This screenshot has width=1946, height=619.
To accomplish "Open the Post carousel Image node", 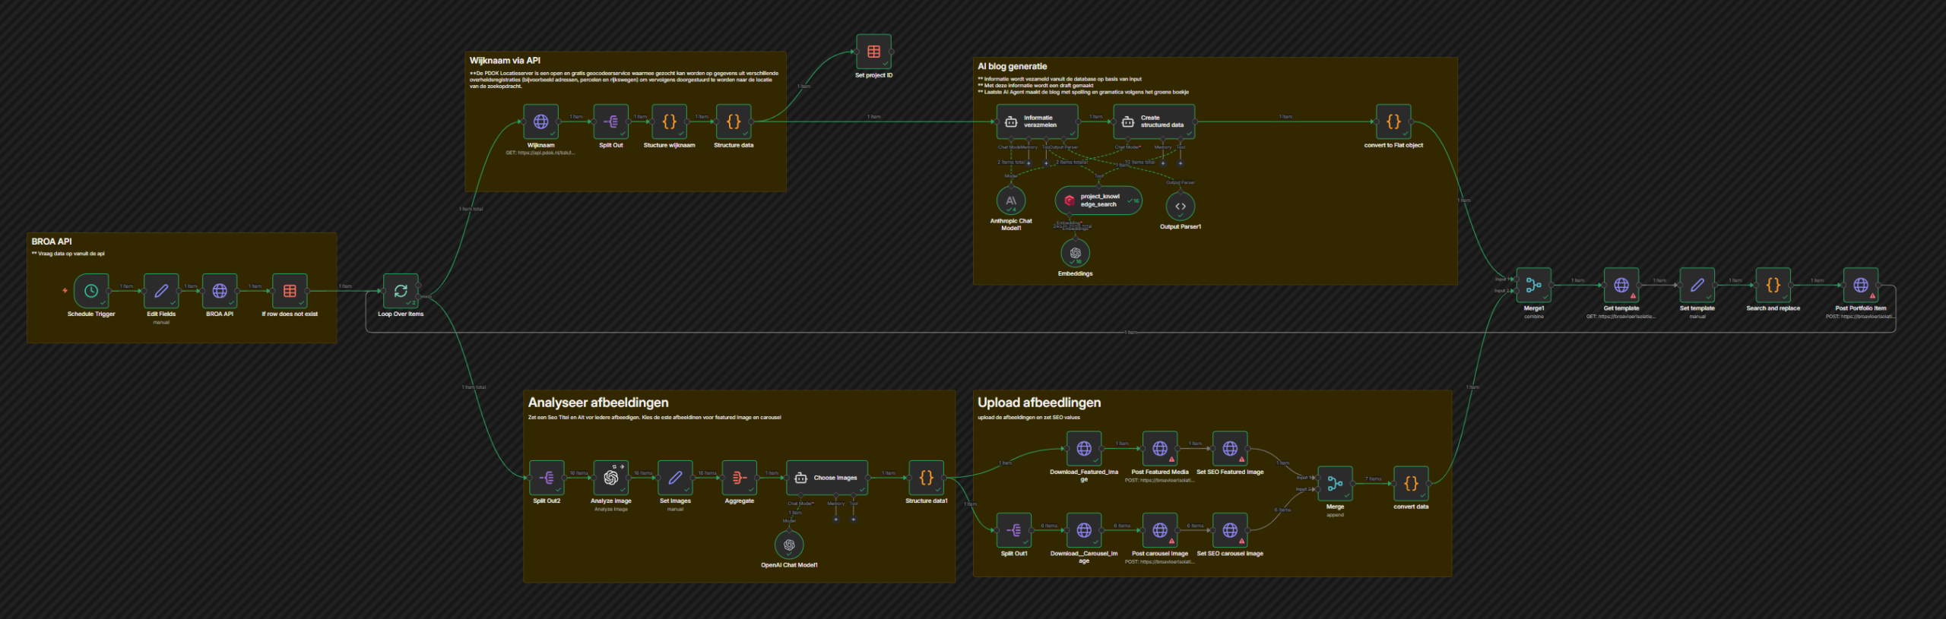I will point(1159,530).
